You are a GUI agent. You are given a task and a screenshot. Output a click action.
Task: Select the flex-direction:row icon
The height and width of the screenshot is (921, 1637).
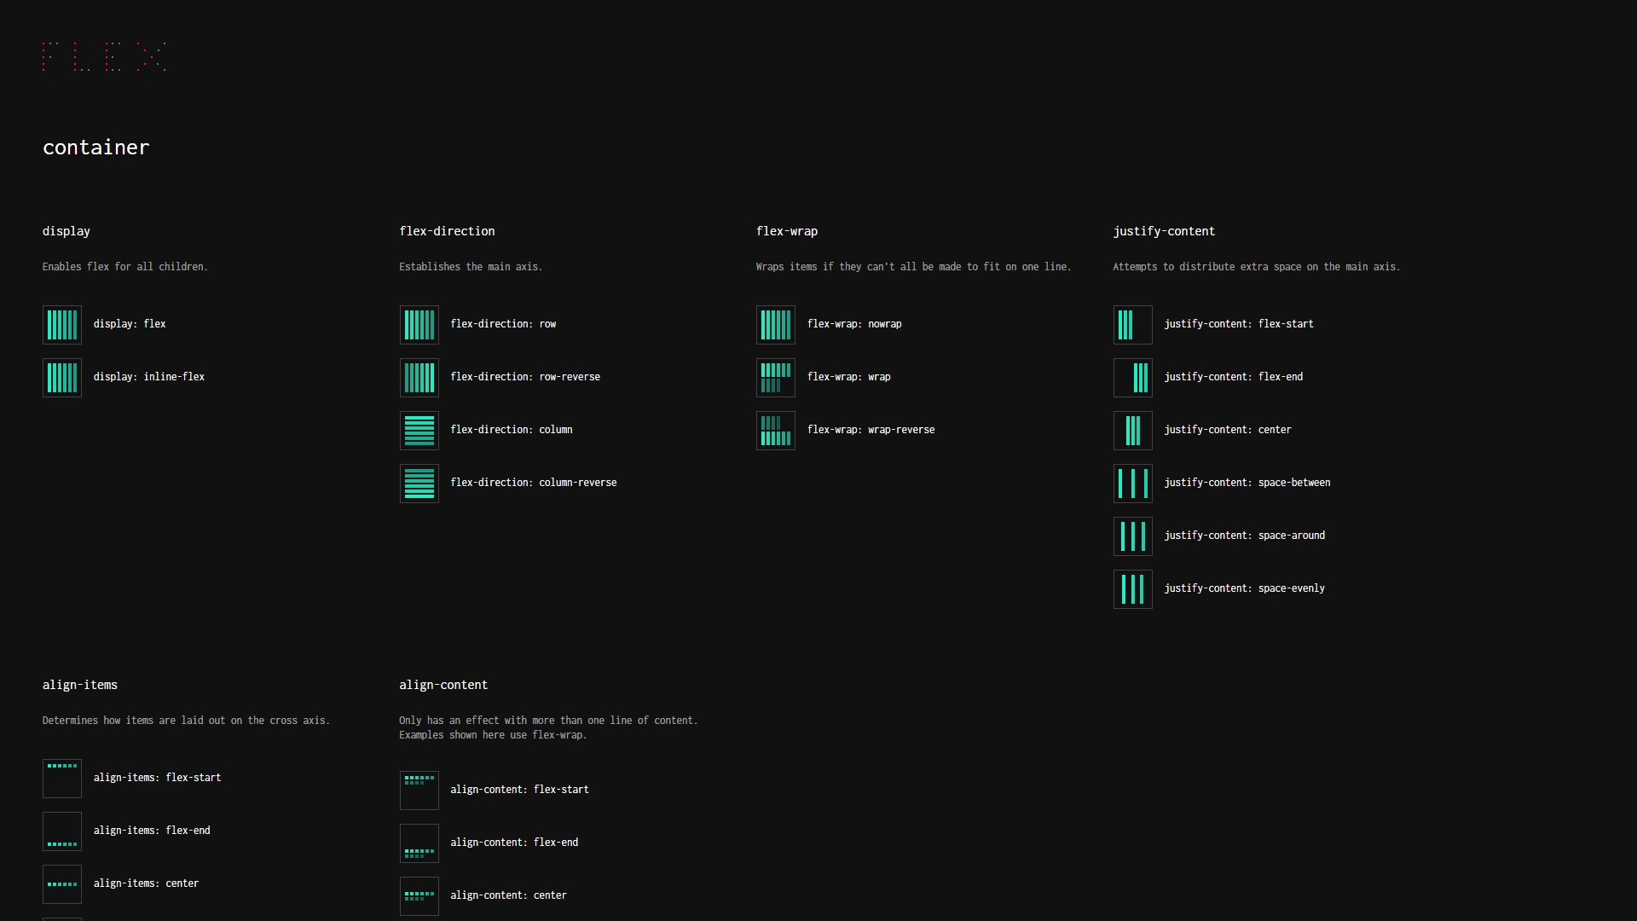click(x=419, y=324)
